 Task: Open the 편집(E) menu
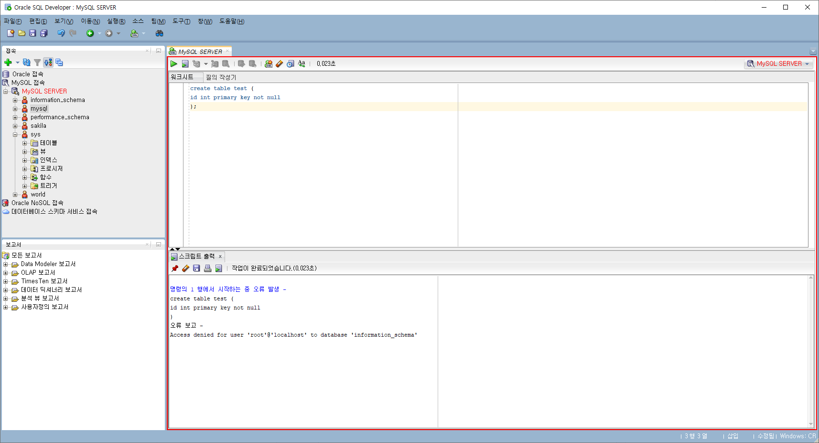38,21
